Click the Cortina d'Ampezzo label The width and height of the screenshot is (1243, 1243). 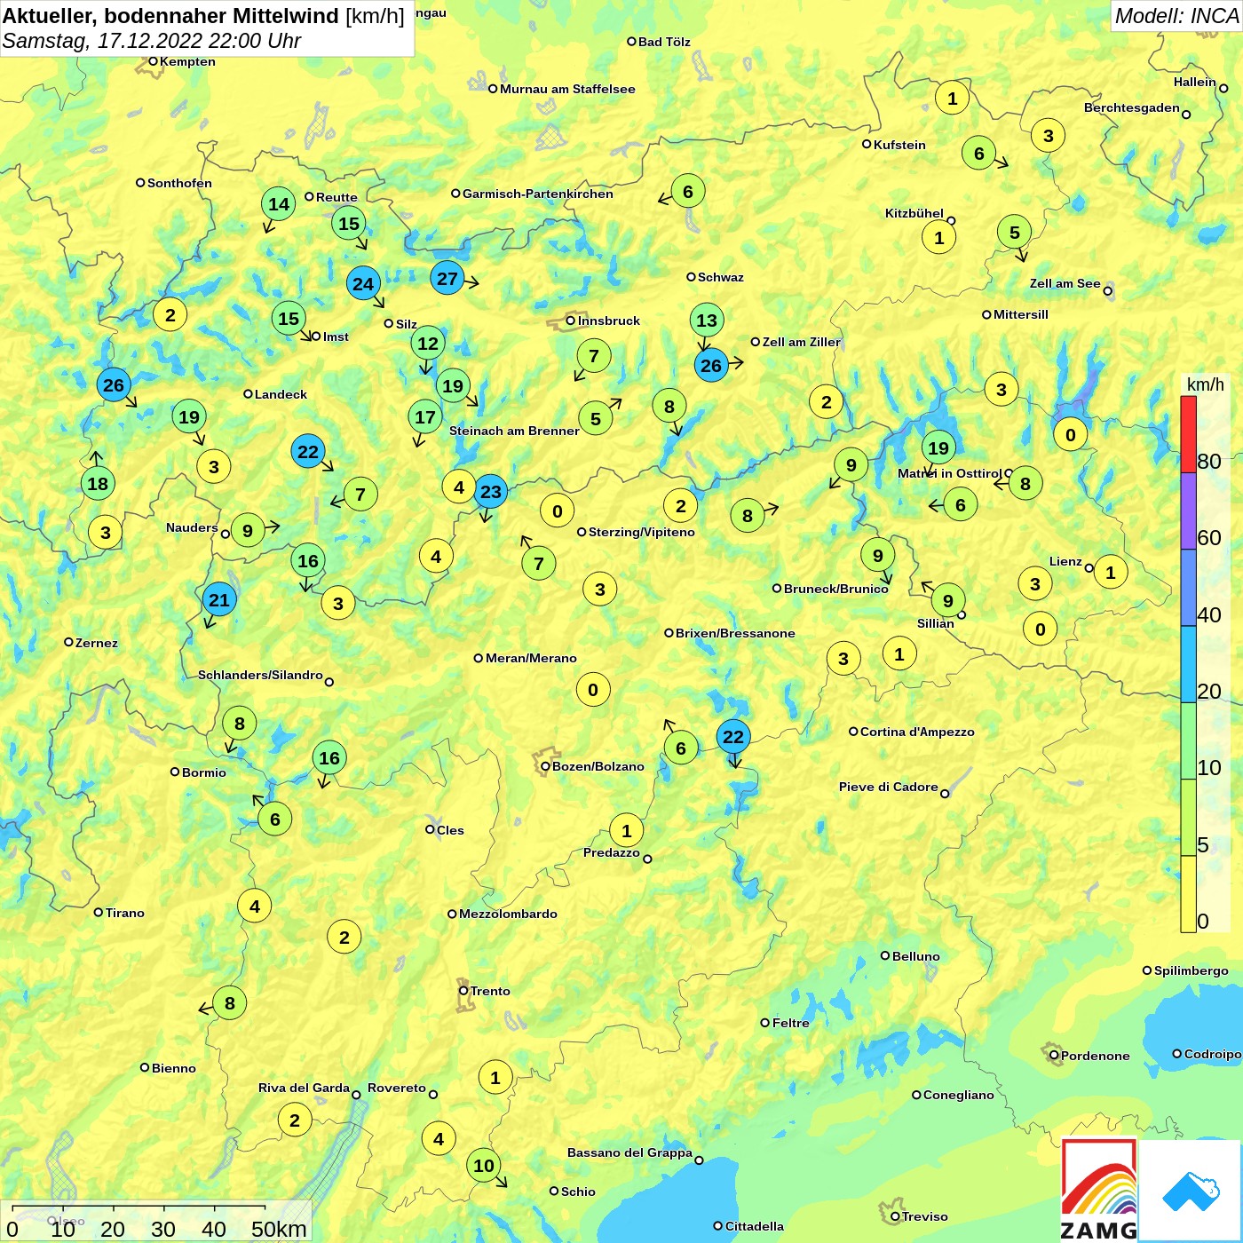917,732
